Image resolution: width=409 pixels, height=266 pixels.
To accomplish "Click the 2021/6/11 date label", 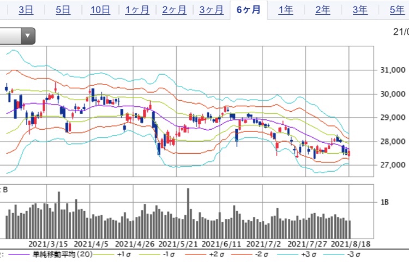I will pos(221,244).
